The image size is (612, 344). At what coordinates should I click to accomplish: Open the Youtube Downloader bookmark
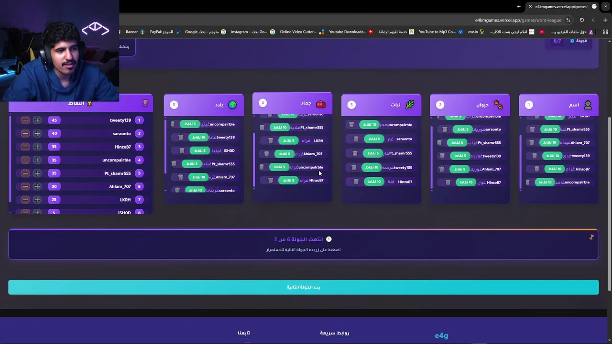351,32
